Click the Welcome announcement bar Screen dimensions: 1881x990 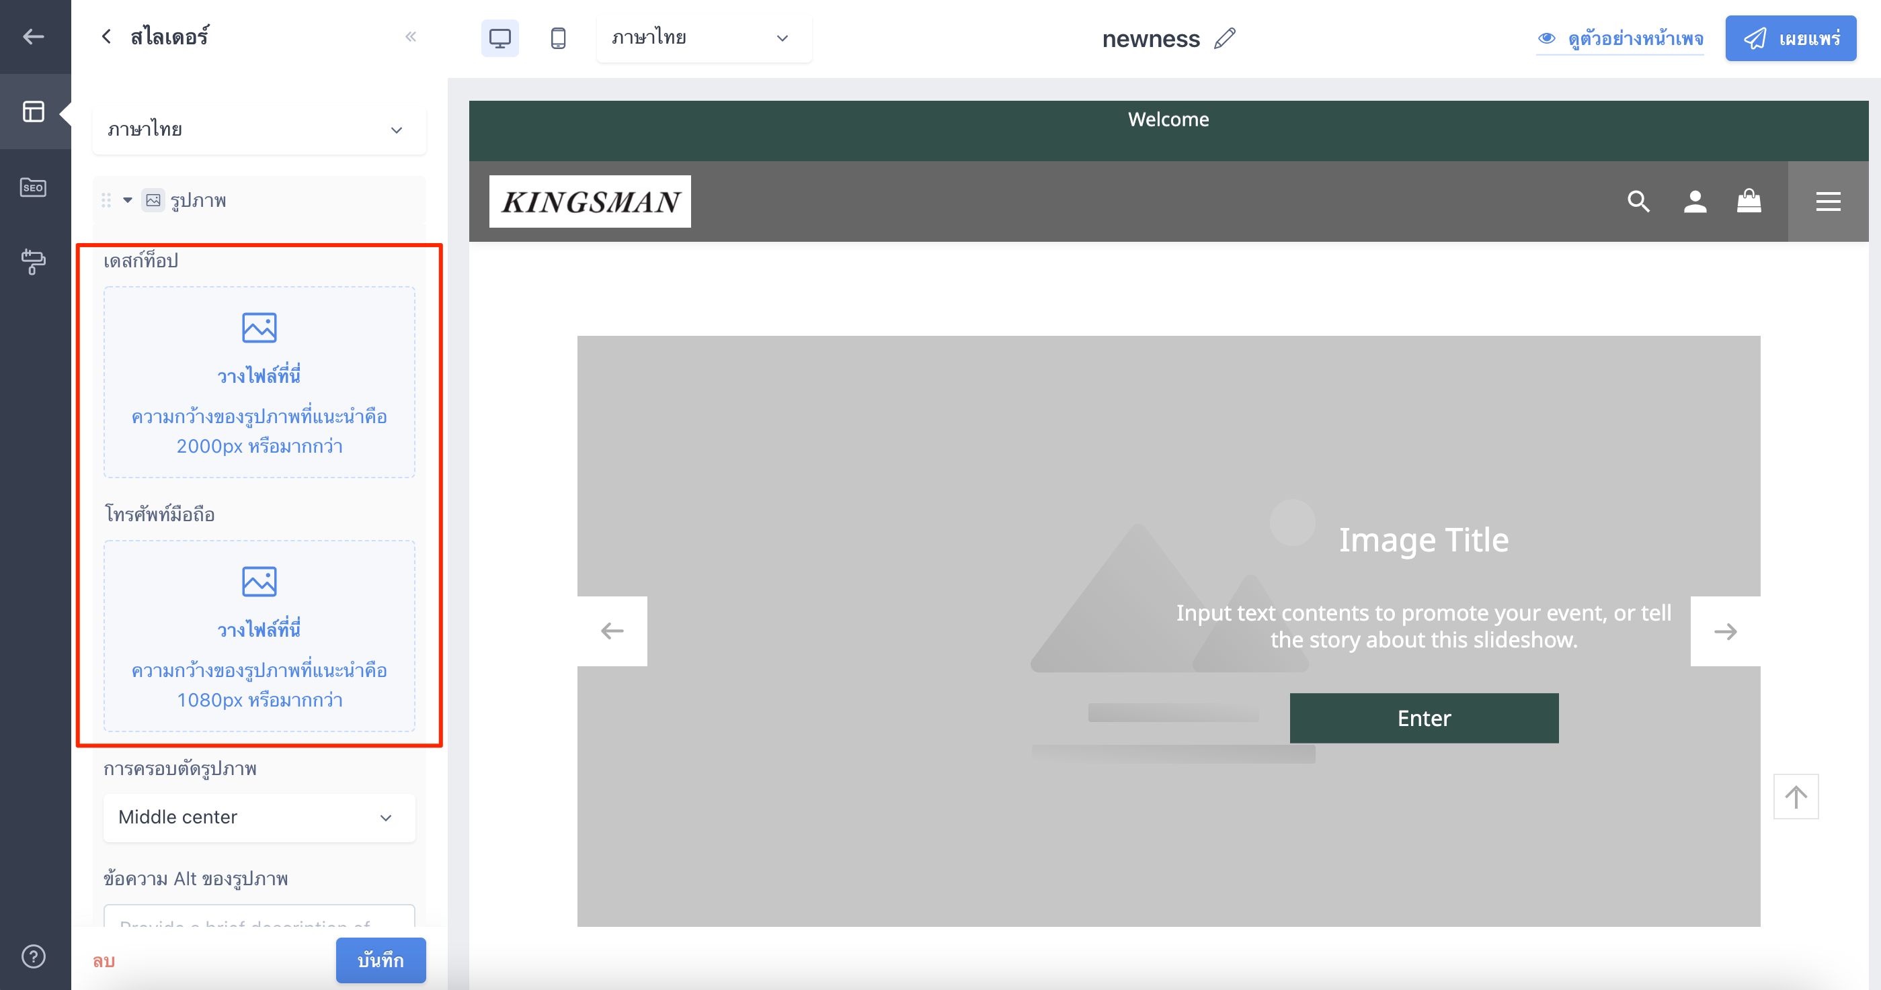click(x=1168, y=130)
